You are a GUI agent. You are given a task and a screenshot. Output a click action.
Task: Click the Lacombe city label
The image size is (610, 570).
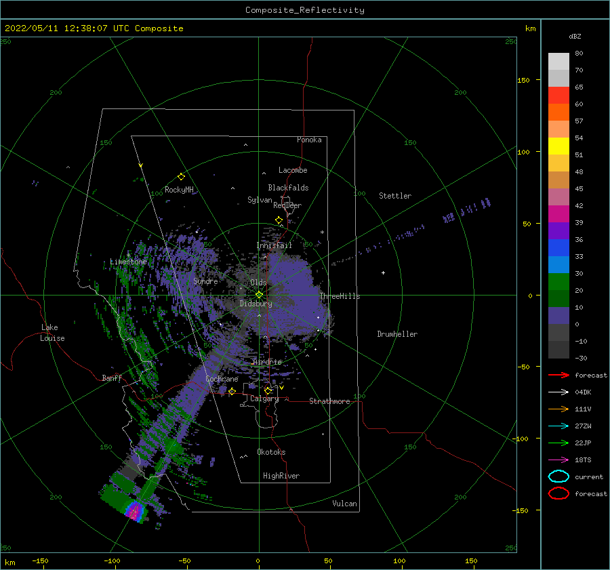[x=293, y=170]
